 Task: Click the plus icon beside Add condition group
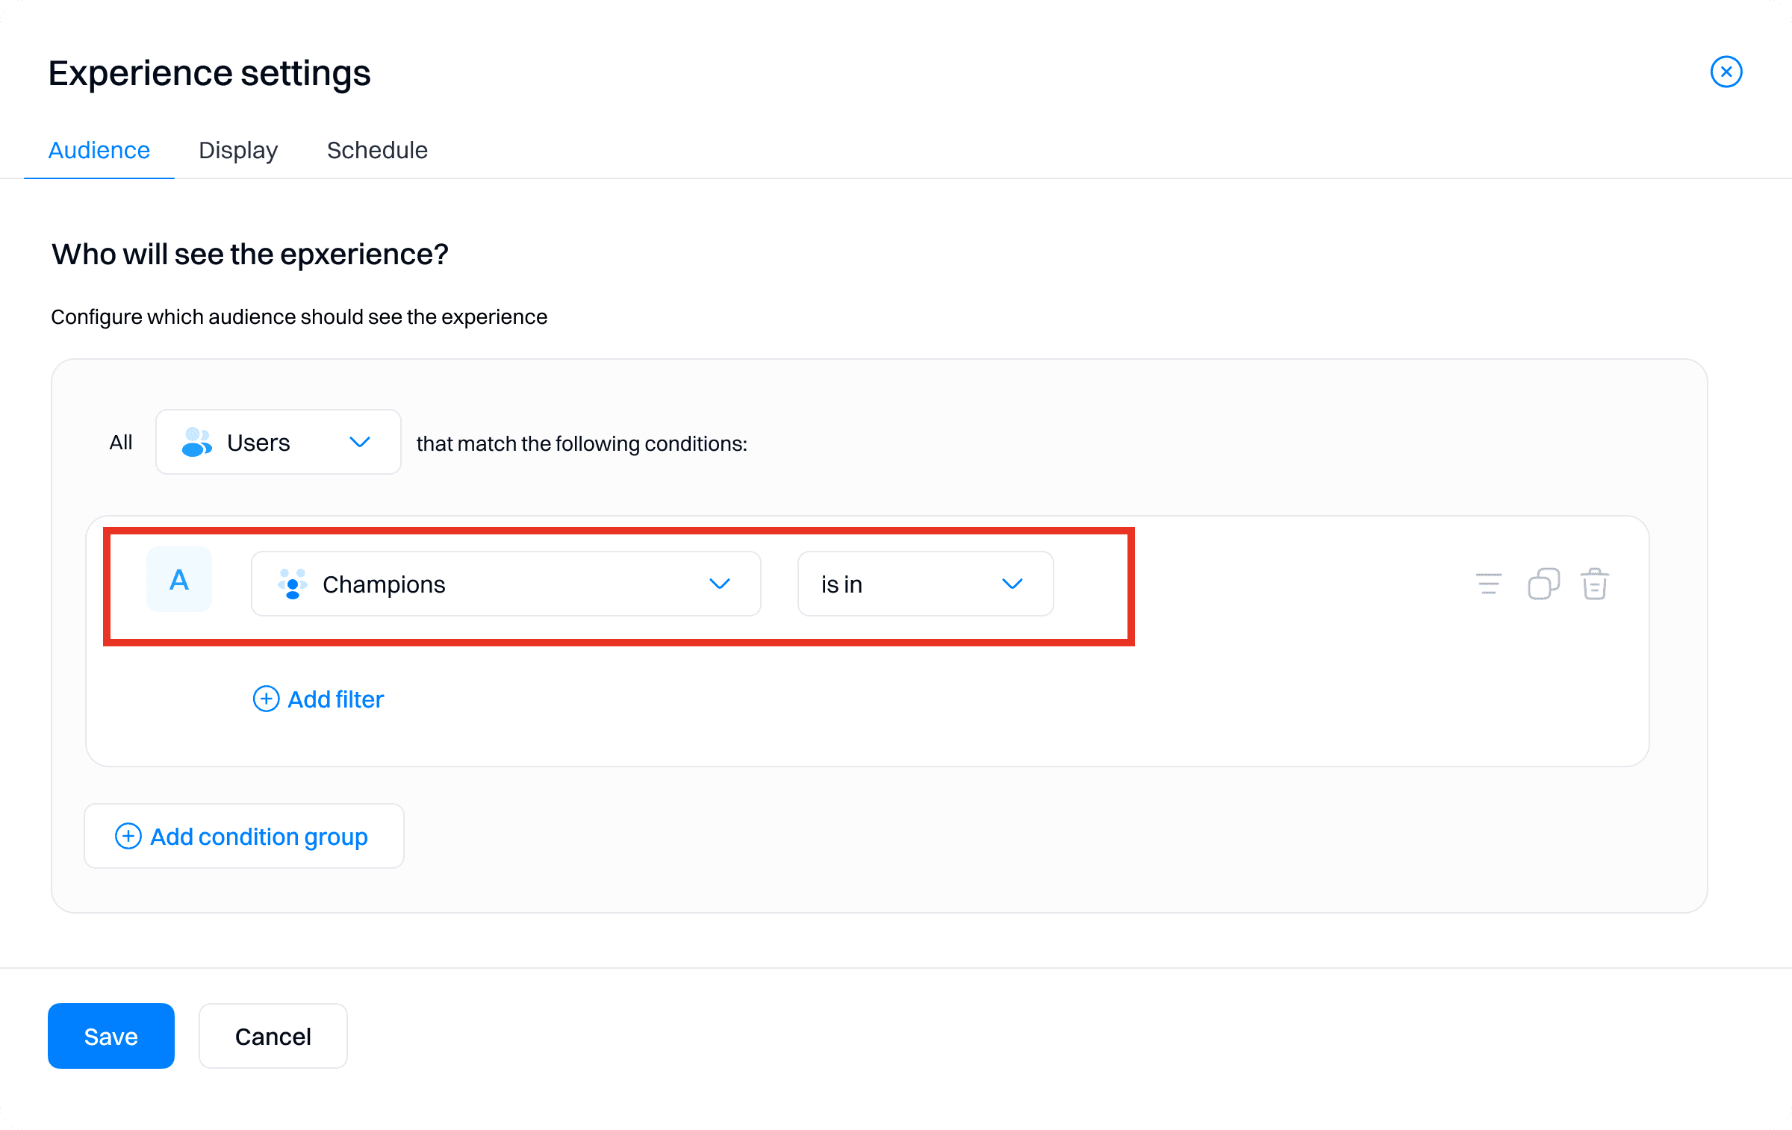(x=127, y=836)
